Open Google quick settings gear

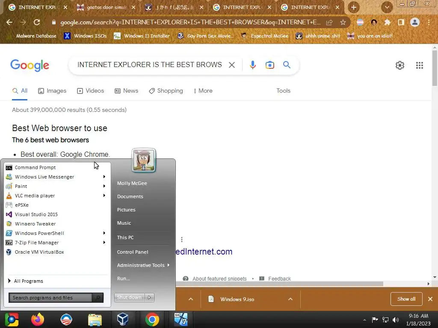[x=400, y=65]
